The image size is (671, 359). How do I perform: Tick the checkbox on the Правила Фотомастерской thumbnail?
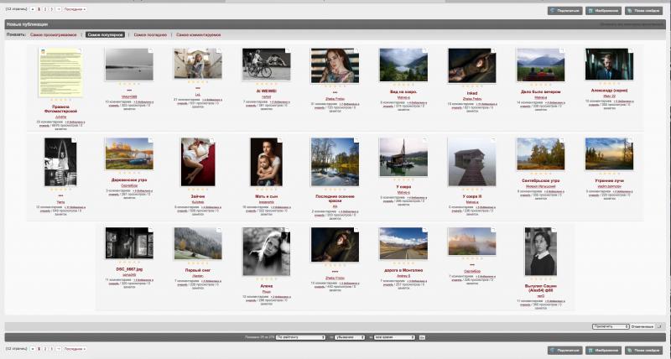tap(80, 50)
